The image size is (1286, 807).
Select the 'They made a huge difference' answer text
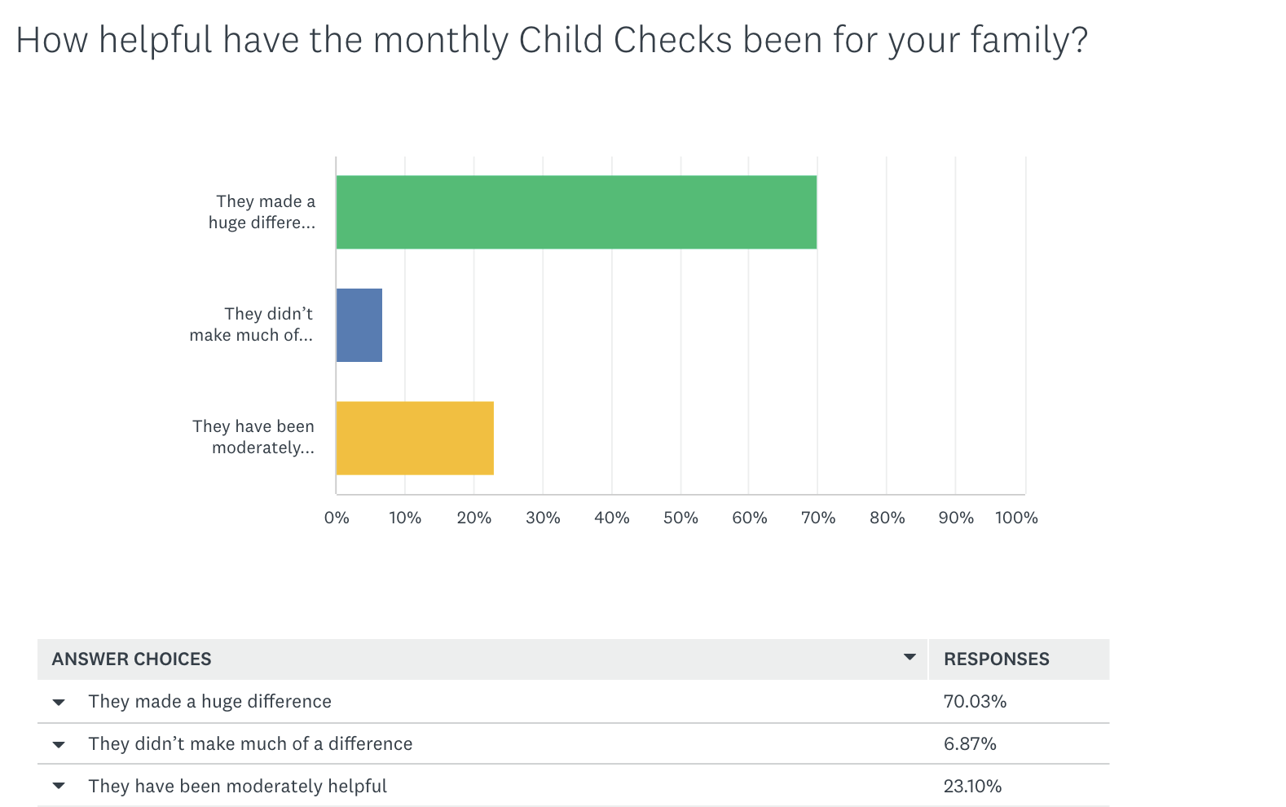(210, 701)
